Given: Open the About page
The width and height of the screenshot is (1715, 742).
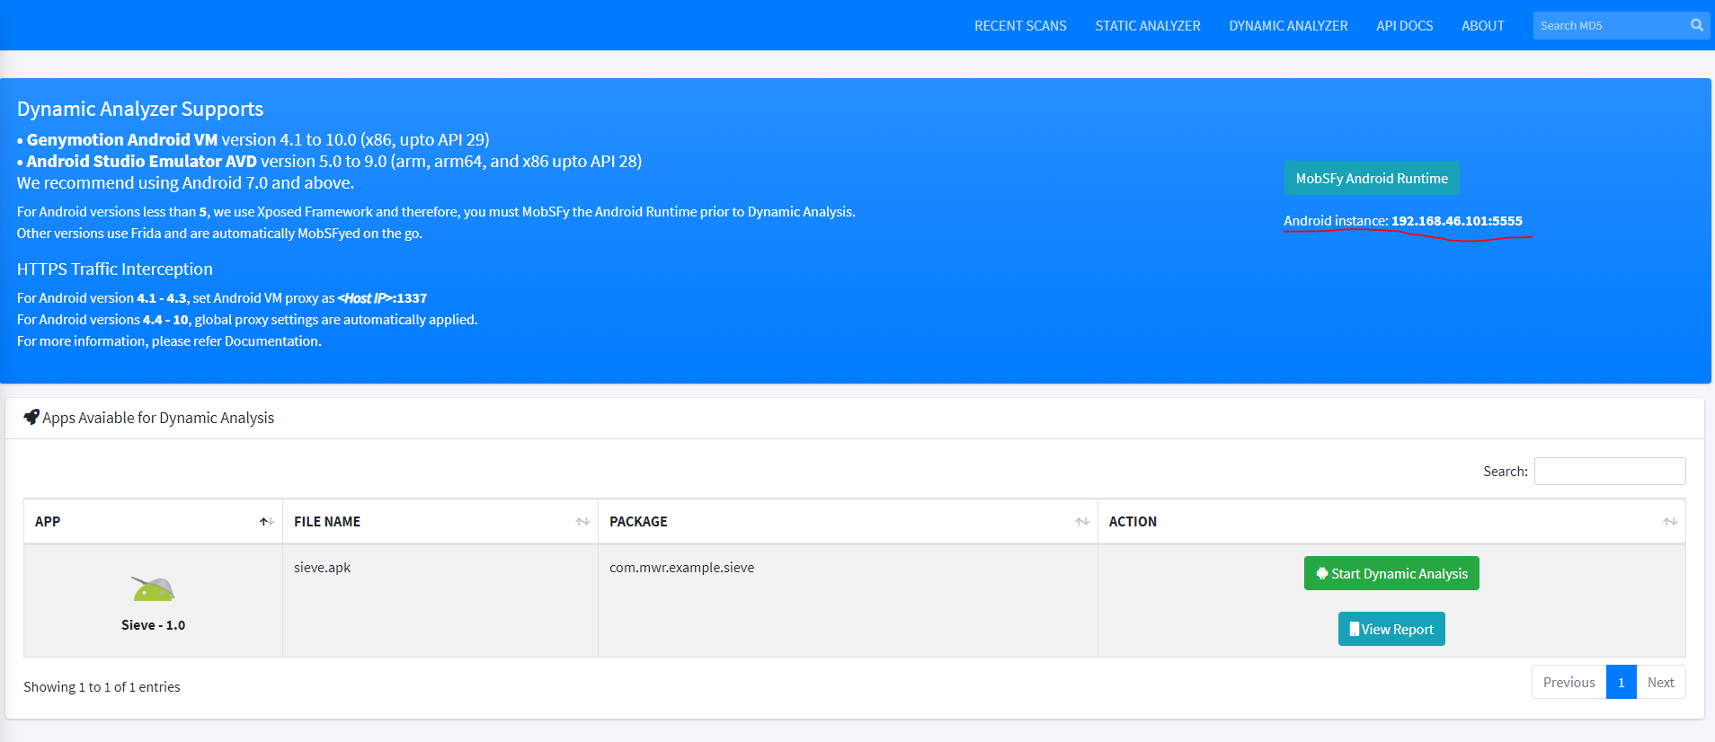Looking at the screenshot, I should [x=1482, y=26].
